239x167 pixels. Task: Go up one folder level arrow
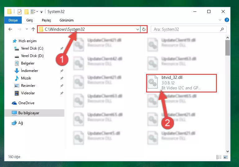click(33, 29)
